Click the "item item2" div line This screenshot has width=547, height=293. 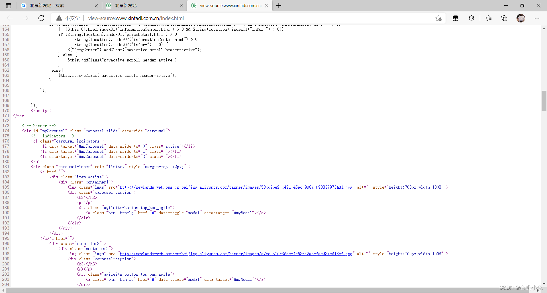tap(78, 244)
